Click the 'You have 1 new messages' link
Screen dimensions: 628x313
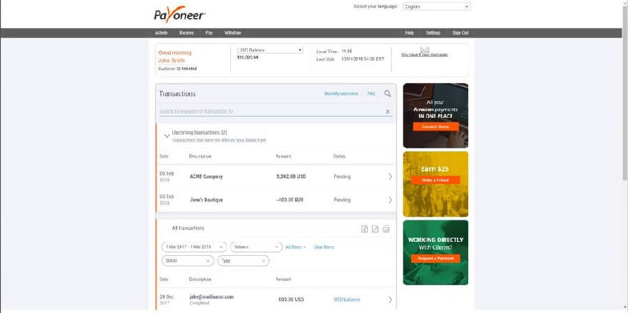424,54
